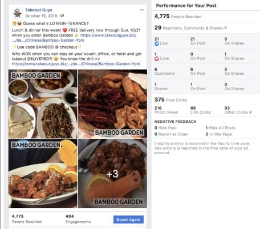Click the 216 Photo Views metric

click(166, 110)
